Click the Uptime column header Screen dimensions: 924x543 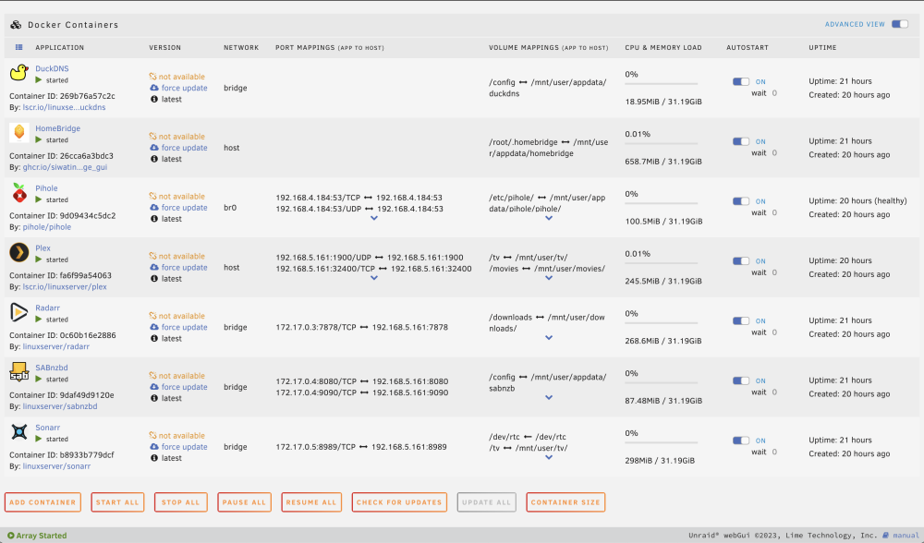[822, 48]
